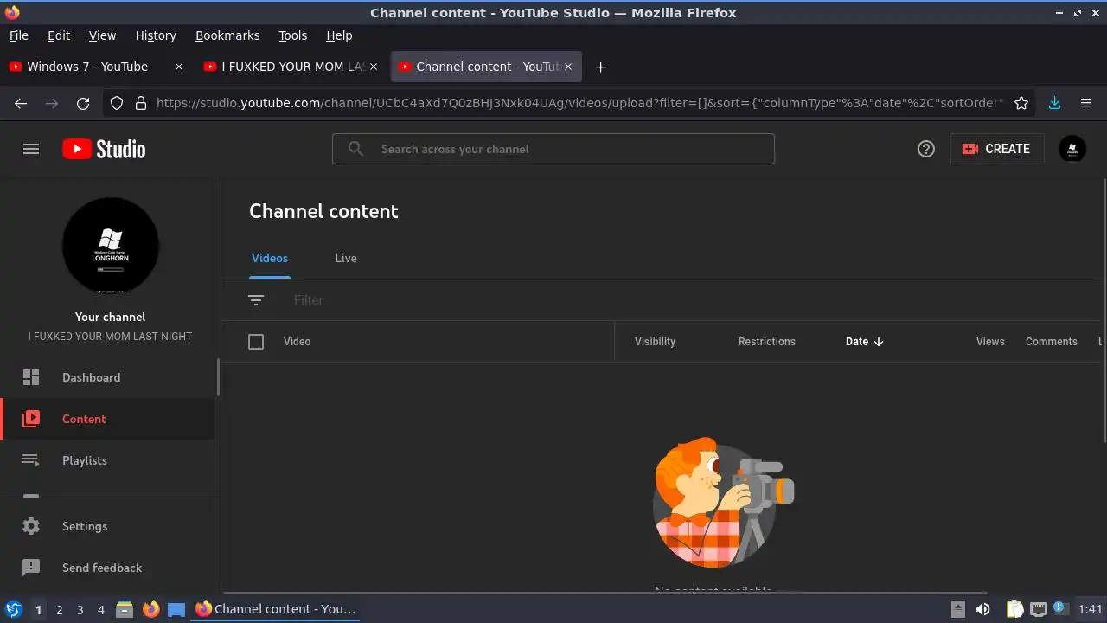Click the tracking protection shield icon

click(118, 103)
